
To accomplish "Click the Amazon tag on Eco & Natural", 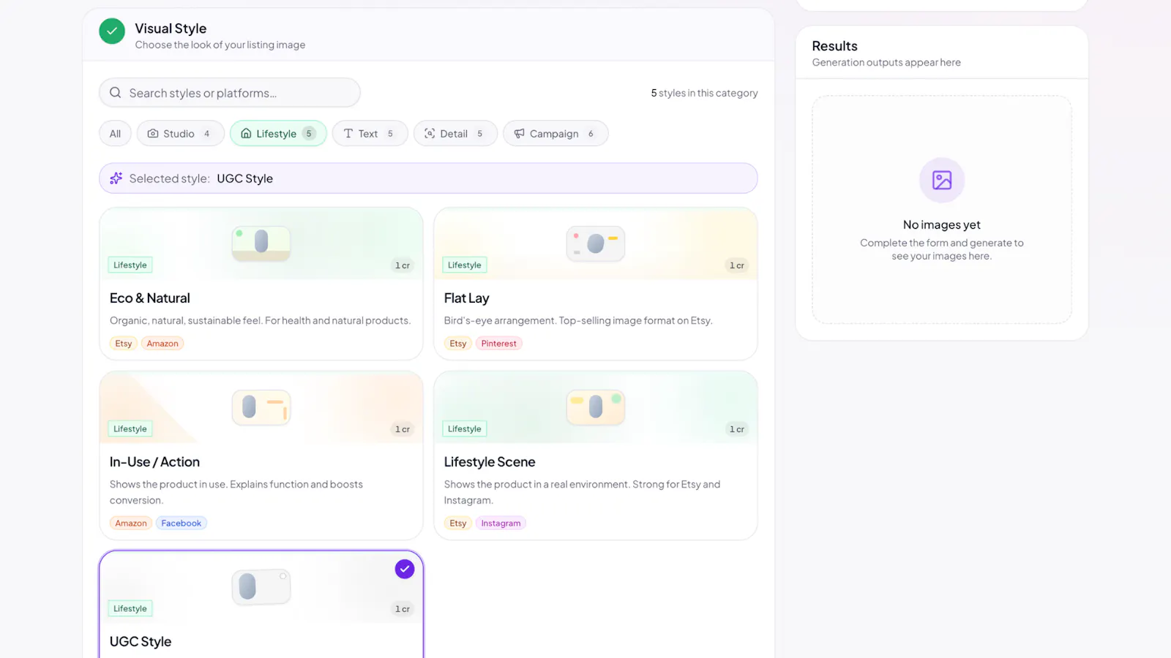I will 162,344.
